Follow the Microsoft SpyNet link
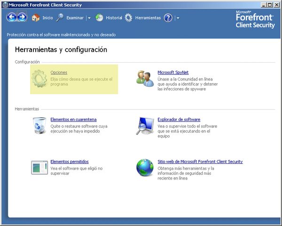 [173, 73]
